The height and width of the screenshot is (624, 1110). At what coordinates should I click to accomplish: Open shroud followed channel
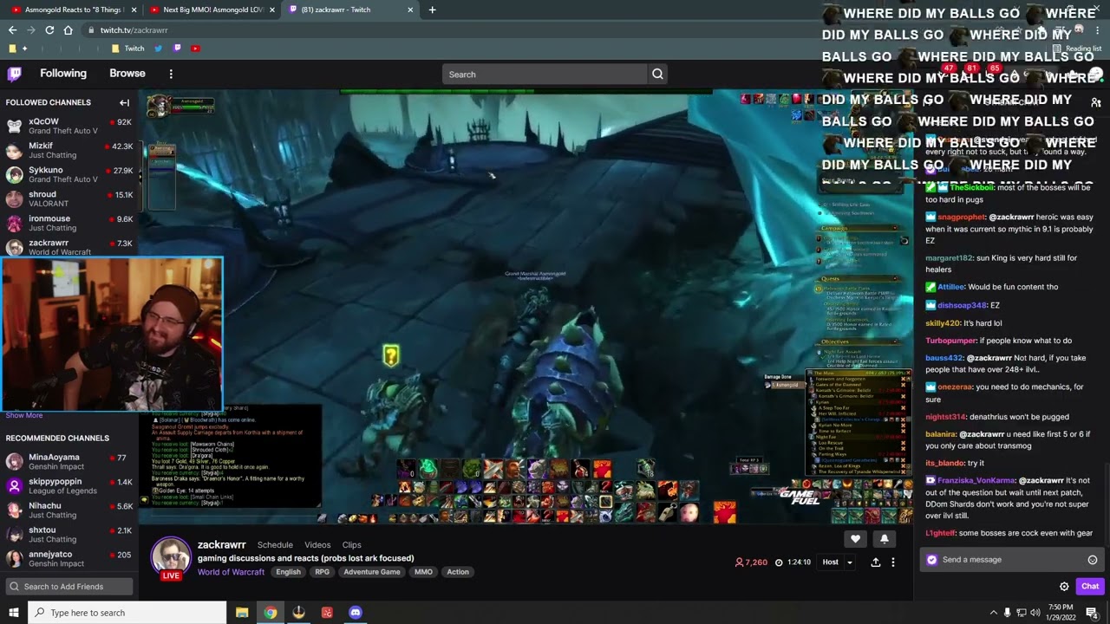[69, 199]
